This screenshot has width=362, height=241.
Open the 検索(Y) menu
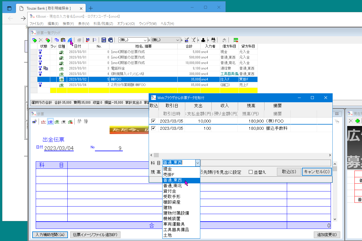tap(68, 24)
